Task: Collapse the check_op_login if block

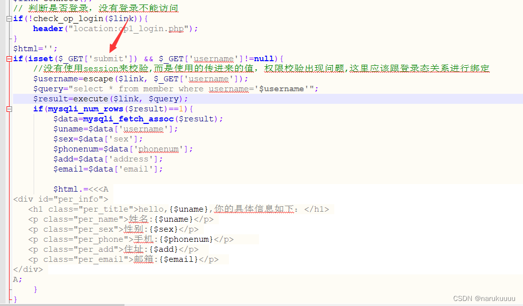Action: pos(10,19)
